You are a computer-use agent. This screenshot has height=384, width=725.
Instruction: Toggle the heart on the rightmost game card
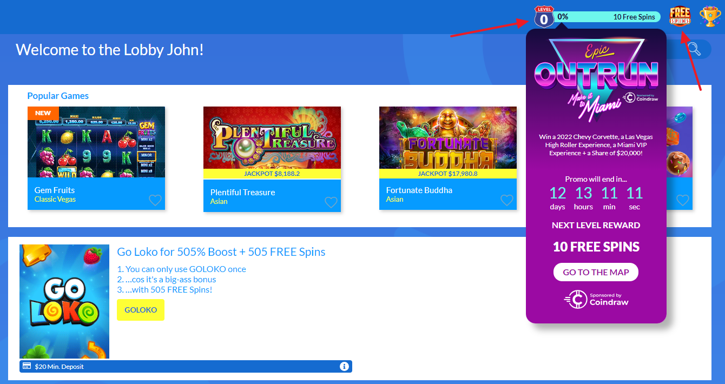click(683, 200)
